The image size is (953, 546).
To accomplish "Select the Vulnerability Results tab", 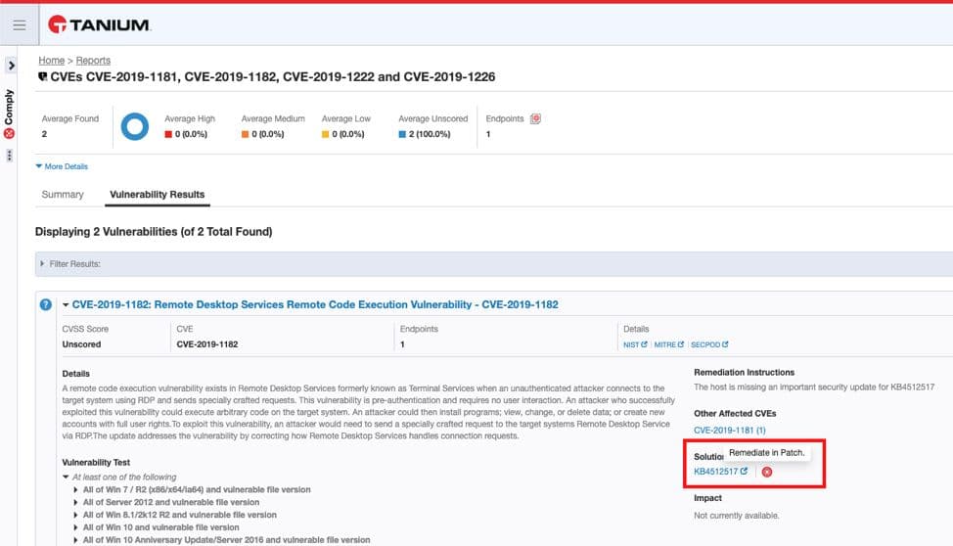I will (157, 195).
